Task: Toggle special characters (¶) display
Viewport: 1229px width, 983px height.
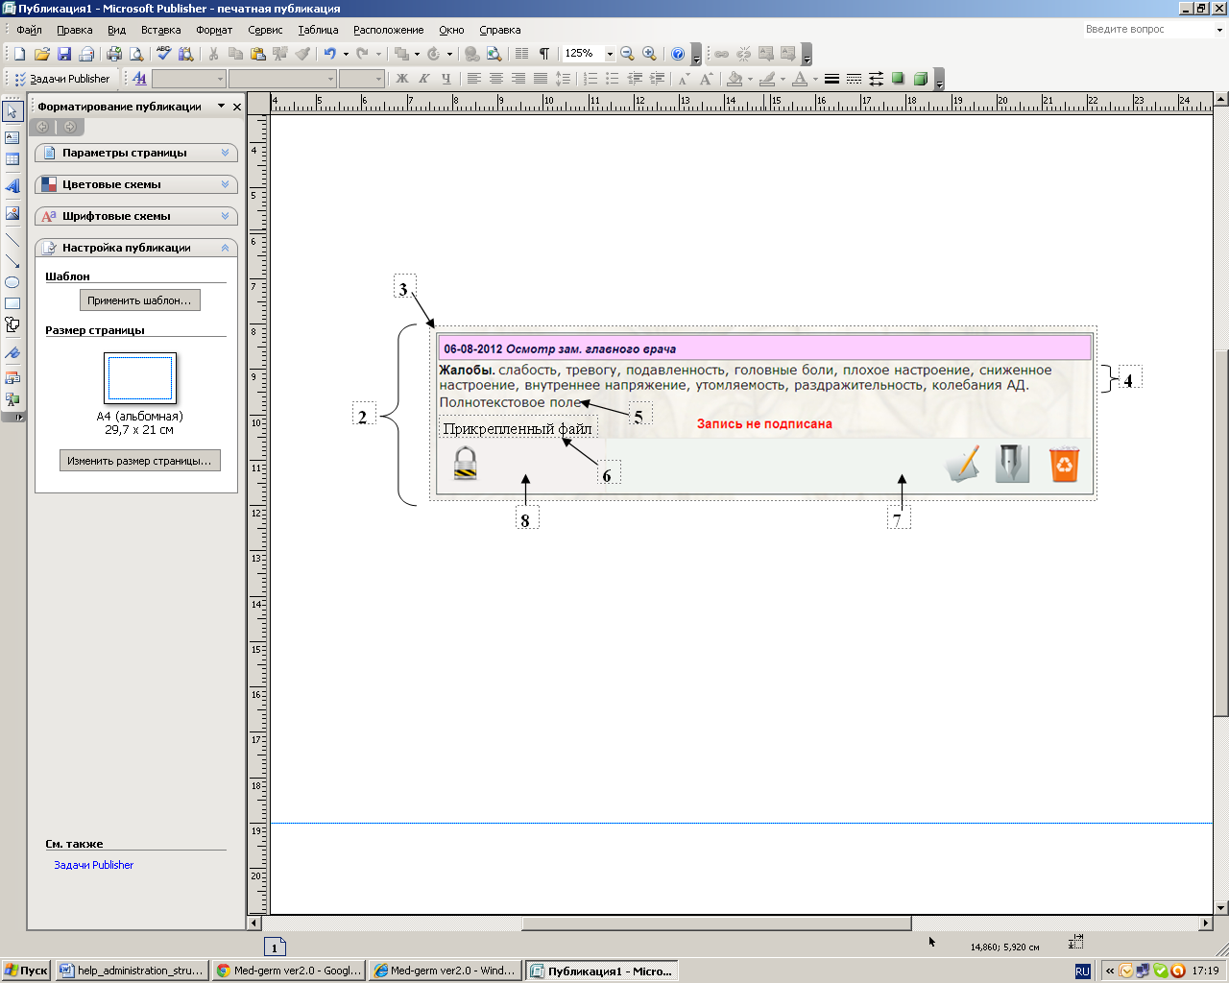Action: (544, 54)
